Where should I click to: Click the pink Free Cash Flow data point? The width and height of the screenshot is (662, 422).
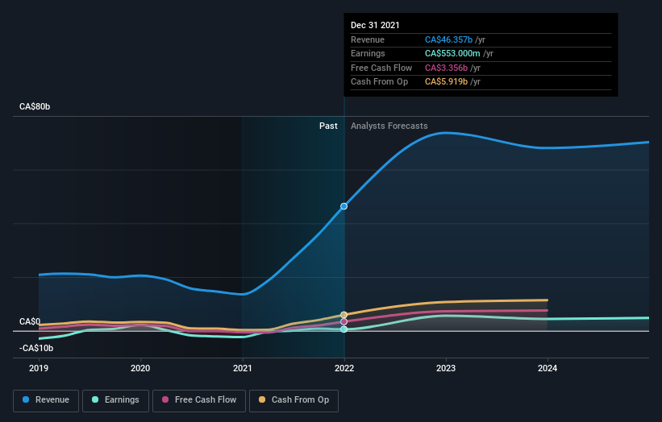344,322
